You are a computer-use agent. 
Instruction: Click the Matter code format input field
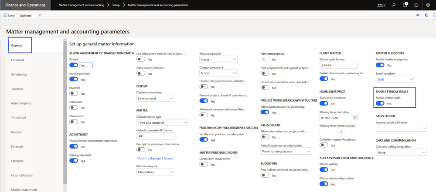[x=338, y=65]
